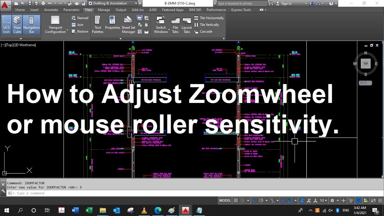Click Named viewports
This screenshot has width=384, height=216.
coord(80,18)
